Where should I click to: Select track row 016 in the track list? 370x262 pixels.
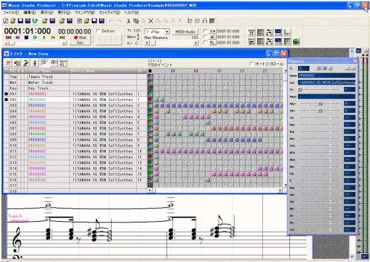pyautogui.click(x=75, y=180)
